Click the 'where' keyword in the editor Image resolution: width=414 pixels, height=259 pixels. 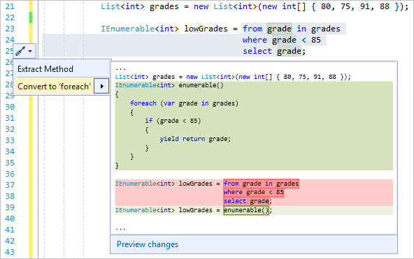(255, 40)
